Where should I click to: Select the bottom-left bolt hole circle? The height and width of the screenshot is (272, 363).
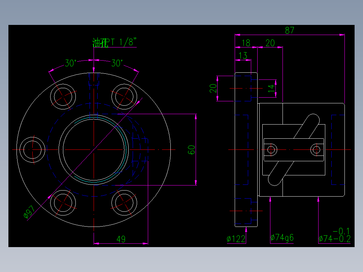pos(63,203)
